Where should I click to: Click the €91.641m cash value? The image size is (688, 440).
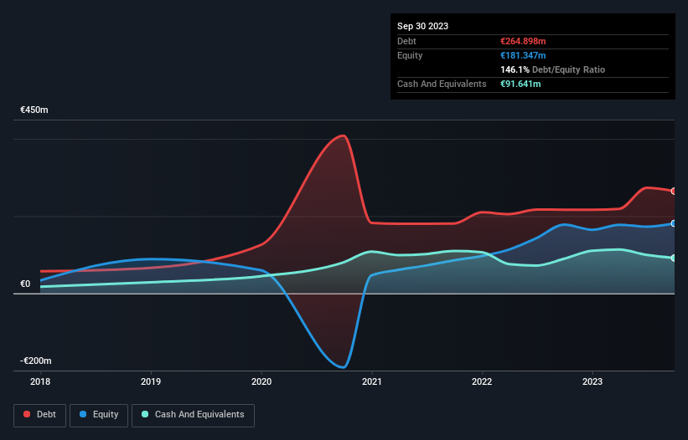[520, 84]
